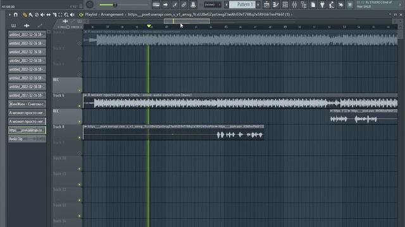Open Track 8 clip menu arrow
The width and height of the screenshot is (405, 227).
pos(85,127)
